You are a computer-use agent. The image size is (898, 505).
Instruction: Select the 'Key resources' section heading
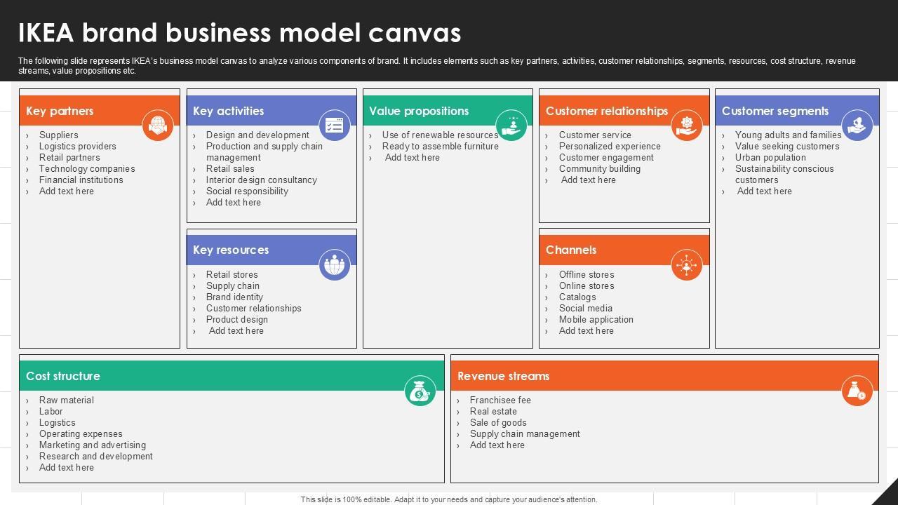[x=231, y=250]
